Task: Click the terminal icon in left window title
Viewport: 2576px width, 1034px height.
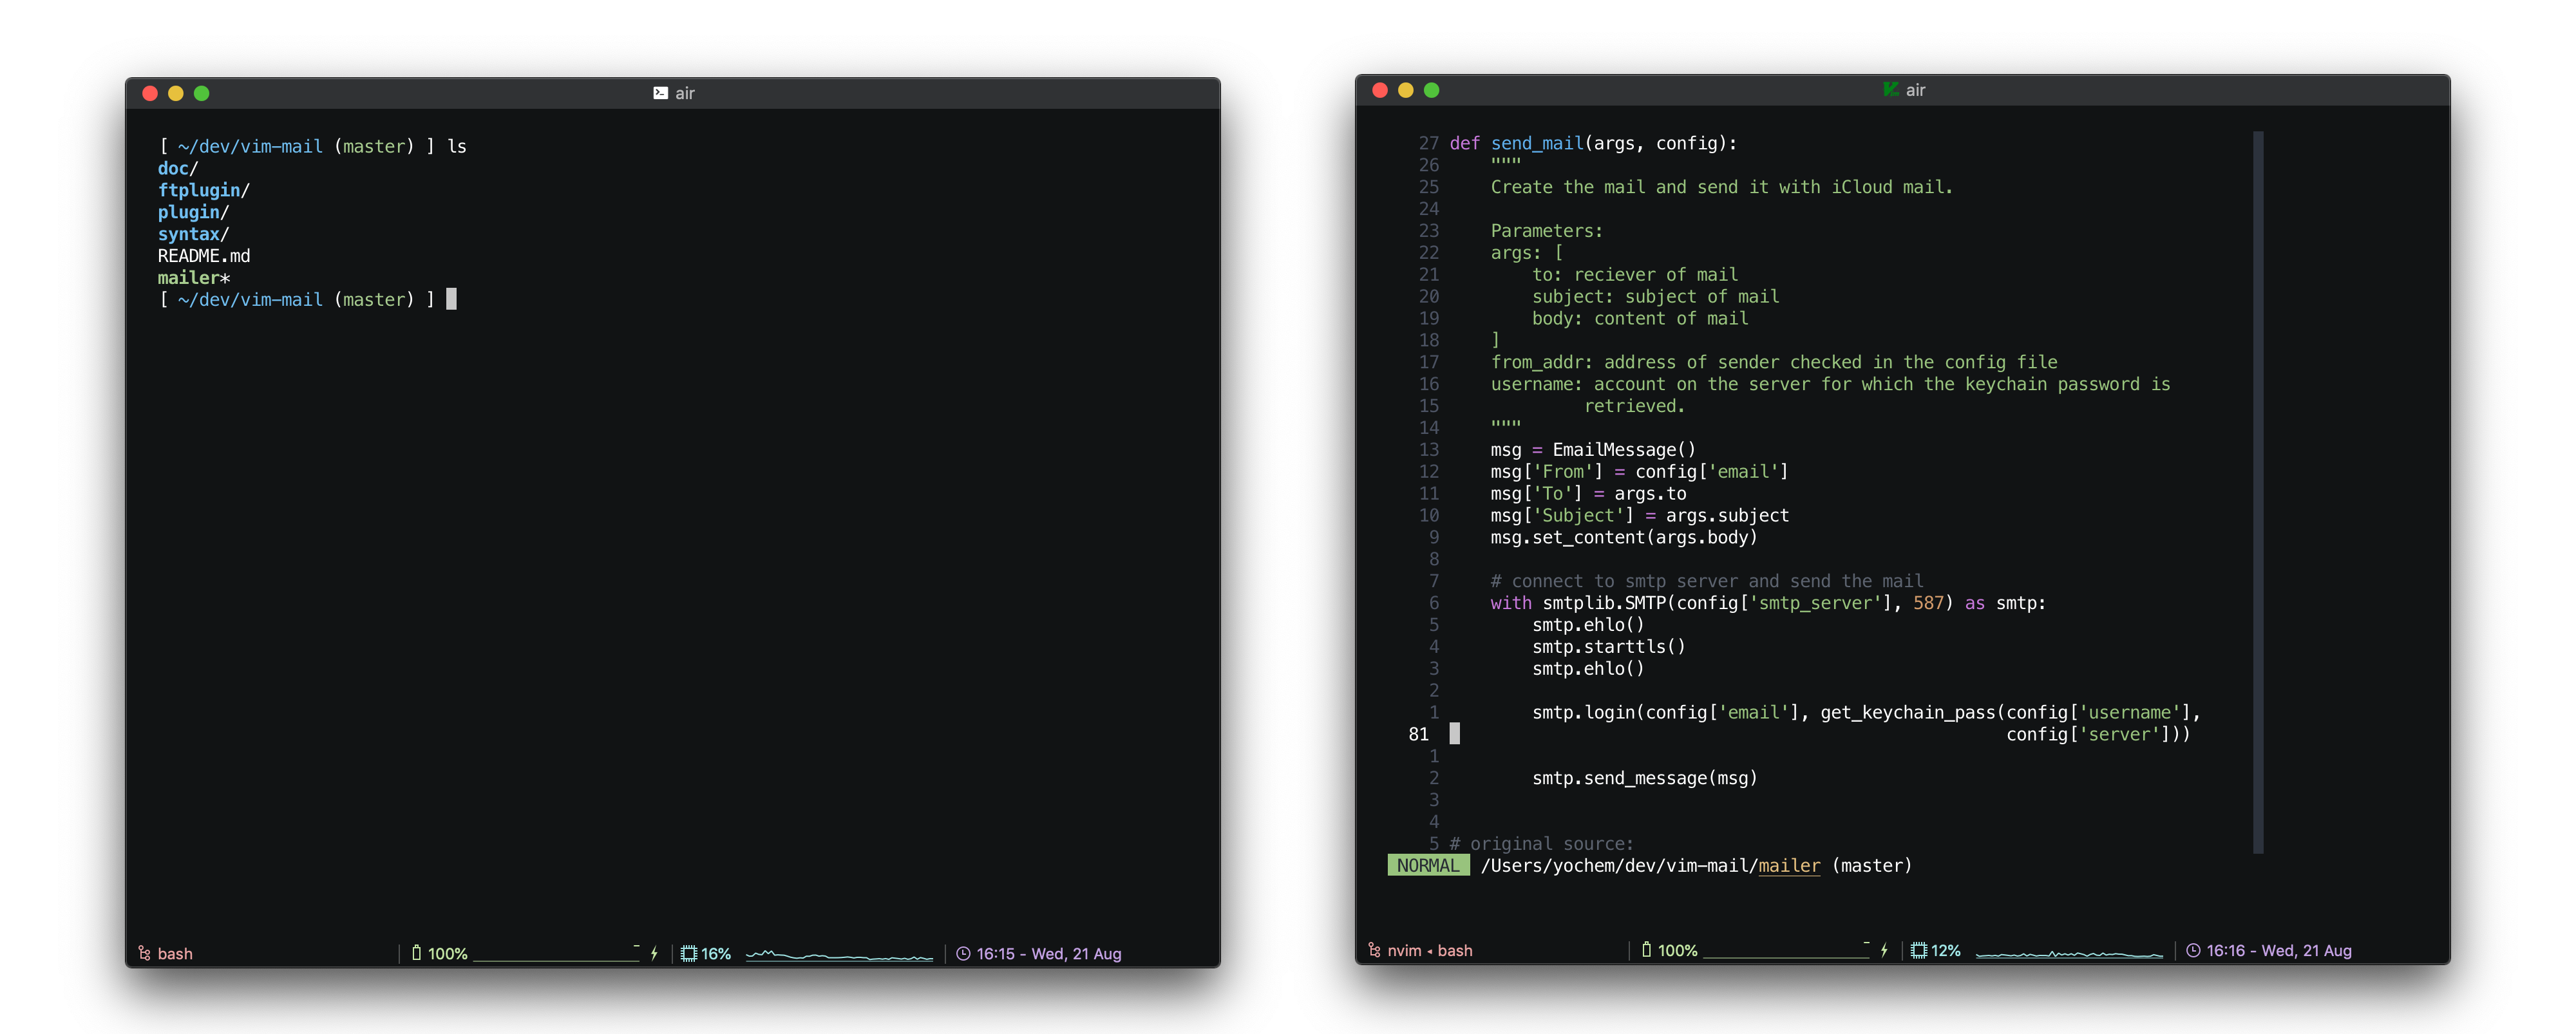Action: tap(660, 93)
